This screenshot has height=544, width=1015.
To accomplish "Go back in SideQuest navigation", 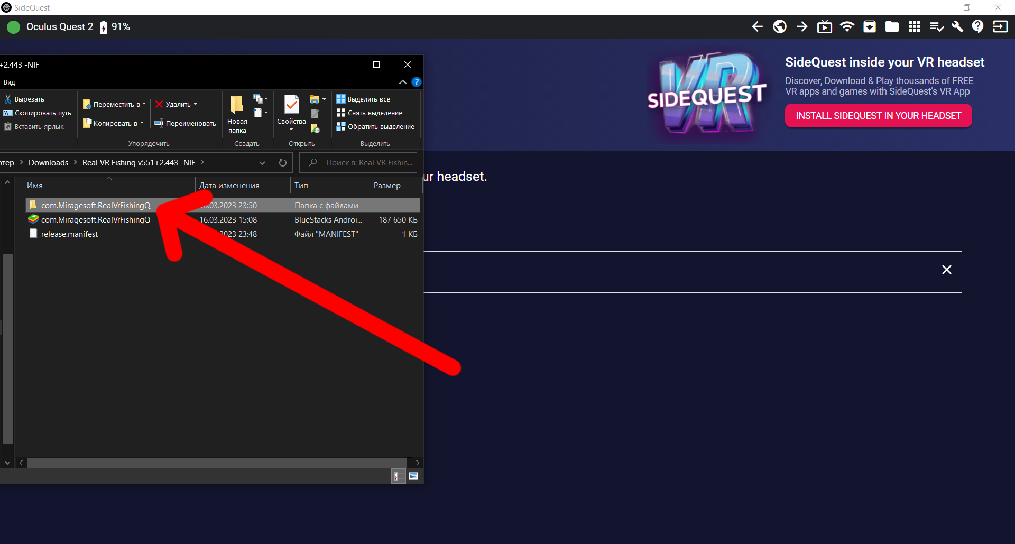I will (x=757, y=27).
